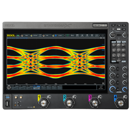Tap the yellow T trigger icon
This screenshot has width=130, height=130.
(x=53, y=35)
